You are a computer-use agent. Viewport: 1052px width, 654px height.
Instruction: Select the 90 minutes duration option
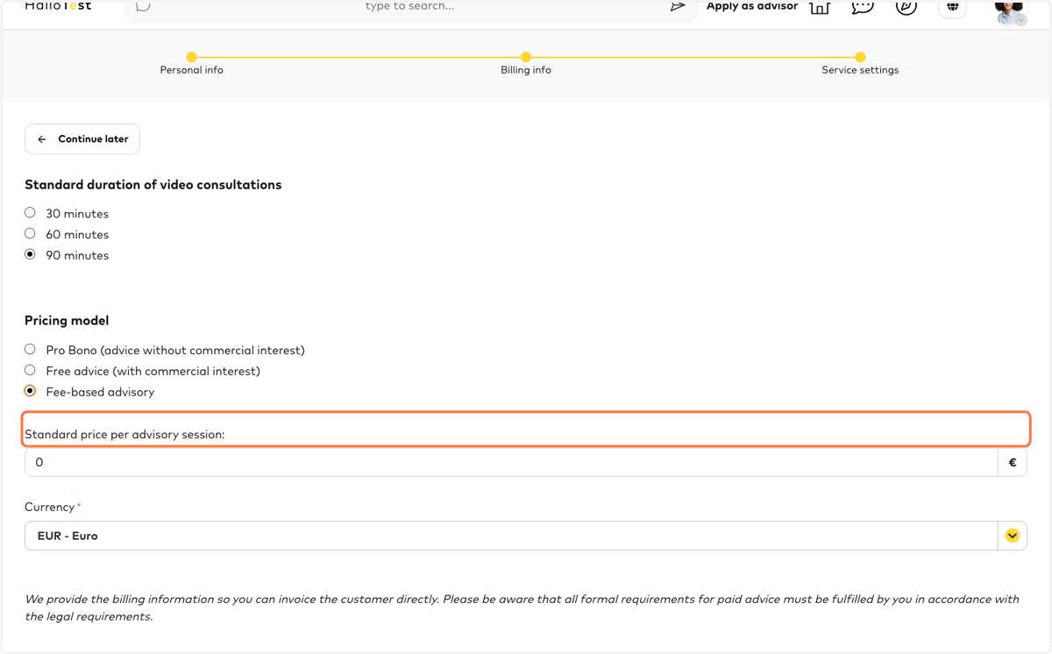[30, 255]
